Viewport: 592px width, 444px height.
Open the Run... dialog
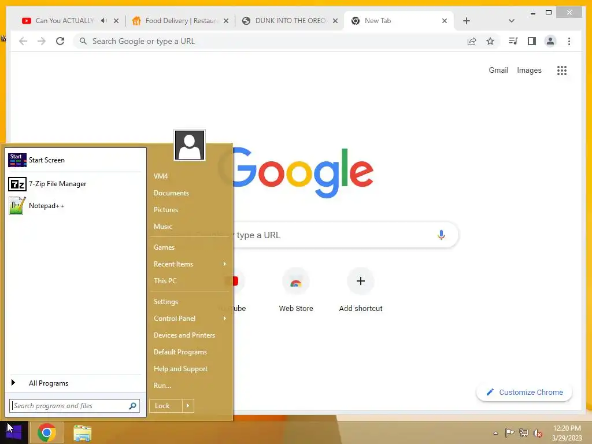162,386
